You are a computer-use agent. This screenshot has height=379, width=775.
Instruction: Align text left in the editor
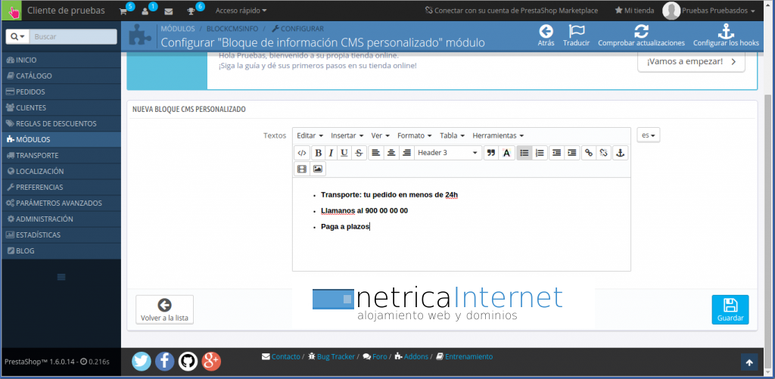click(375, 153)
